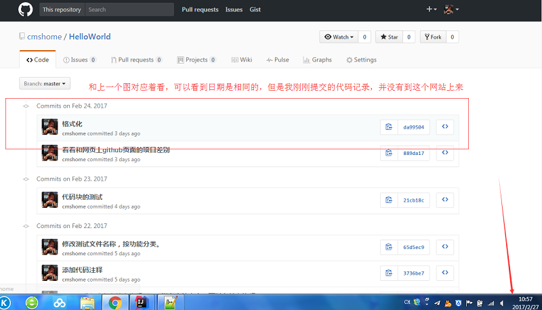This screenshot has height=310, width=542.
Task: Open Google Chrome from the taskbar
Action: 115,302
